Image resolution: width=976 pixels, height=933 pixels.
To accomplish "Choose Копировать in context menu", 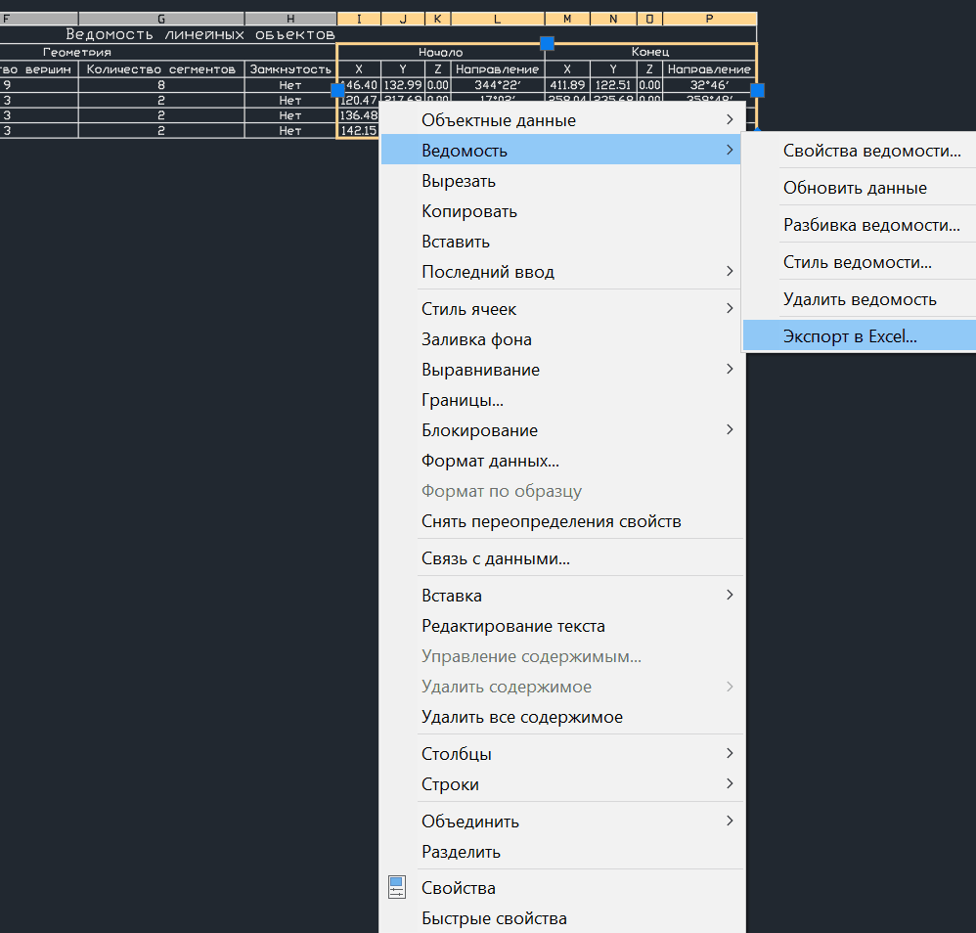I will coord(469,211).
